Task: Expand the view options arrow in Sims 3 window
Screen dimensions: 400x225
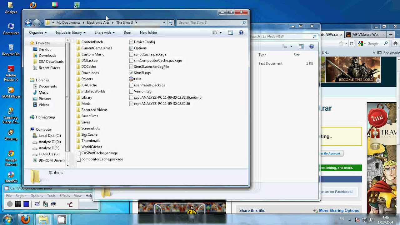Action: [x=221, y=32]
